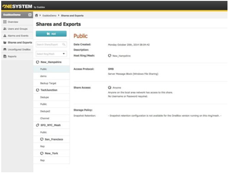Open Users and Groups section
229x175 pixels.
[18, 29]
